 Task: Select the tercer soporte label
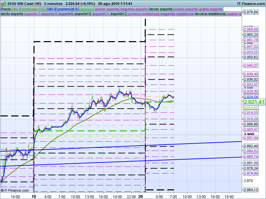(161, 9)
